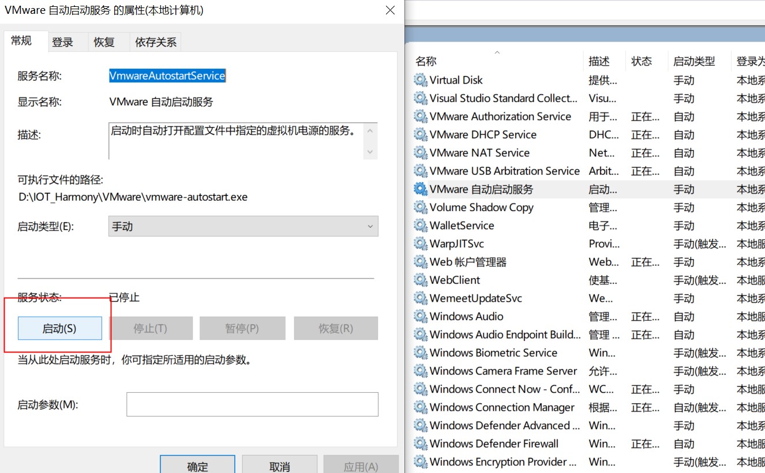Select the Windows Defender Firewall name
The height and width of the screenshot is (473, 765).
point(494,444)
